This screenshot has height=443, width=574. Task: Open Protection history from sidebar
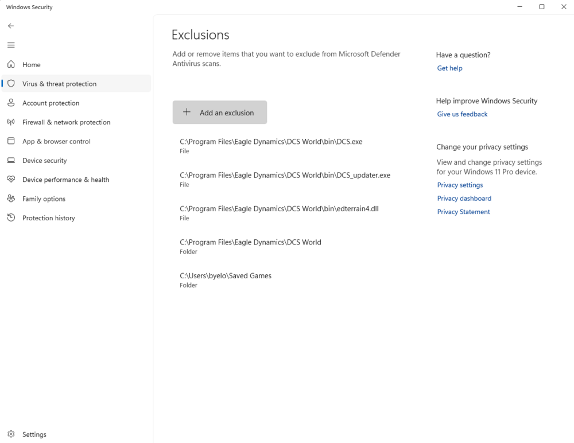point(48,218)
